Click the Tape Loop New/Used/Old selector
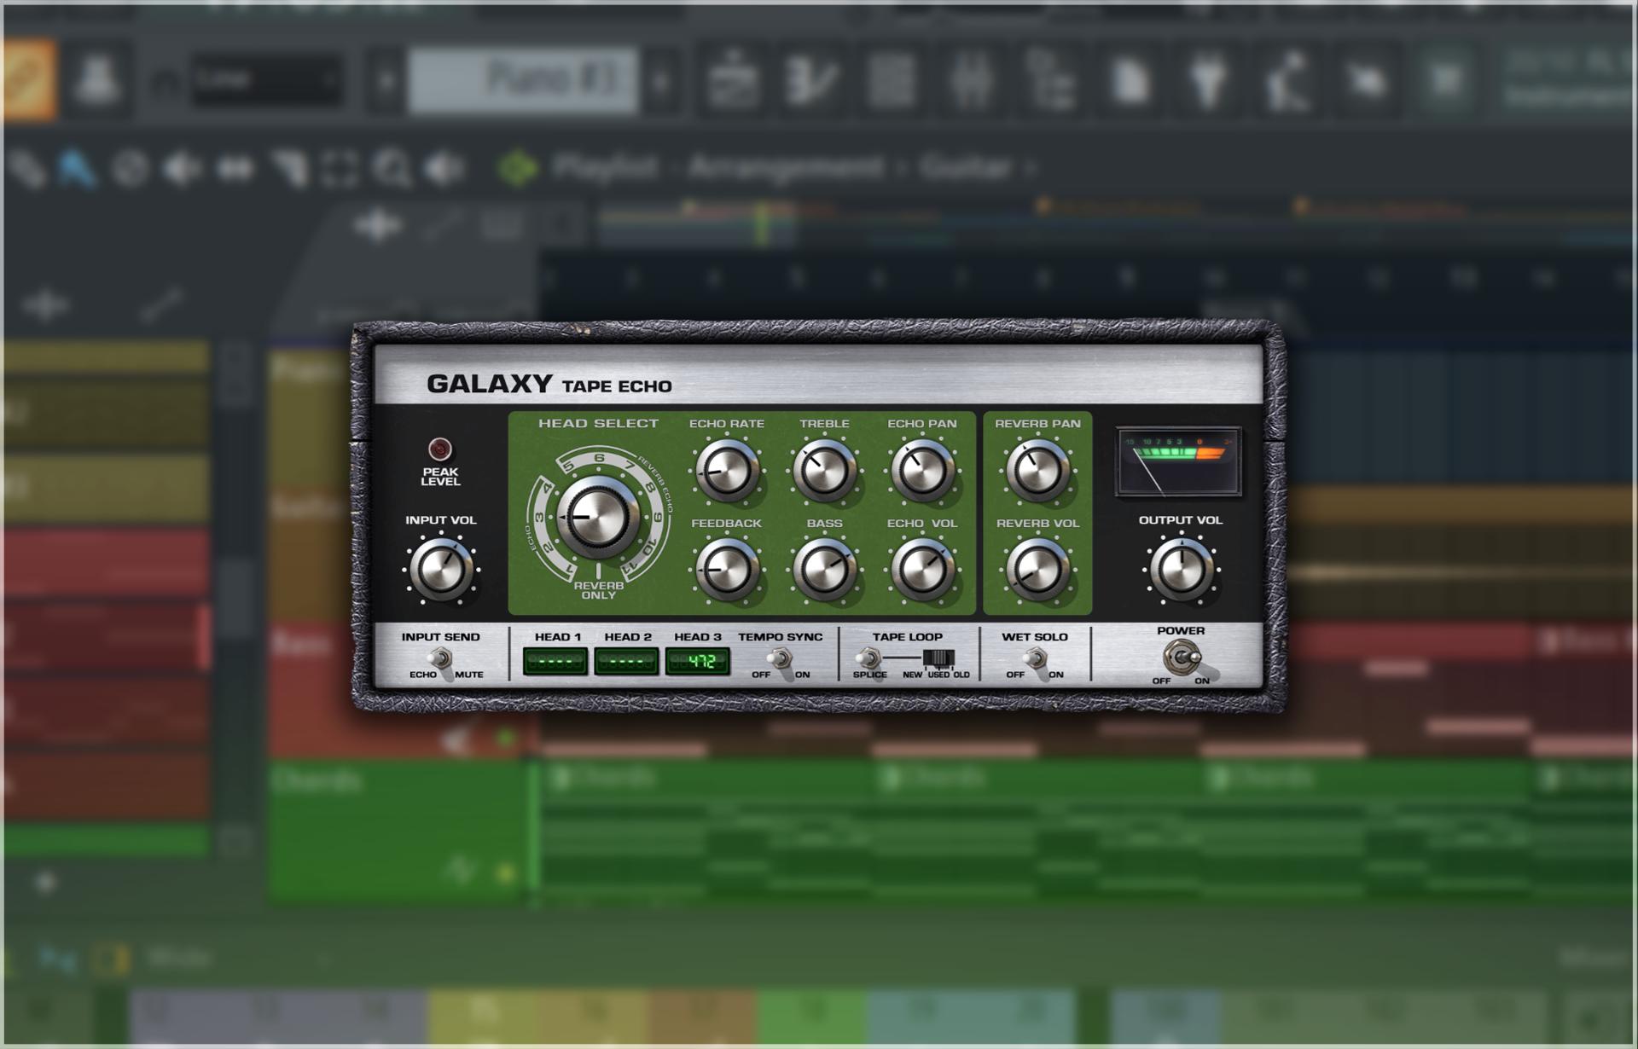1638x1049 pixels. [938, 658]
